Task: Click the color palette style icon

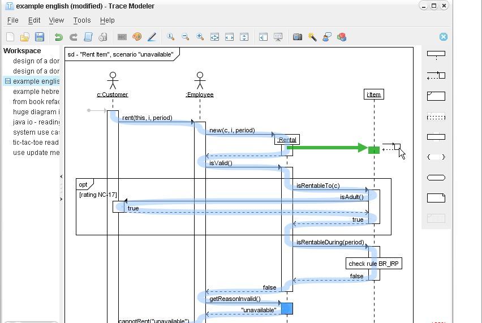Action: point(137,37)
